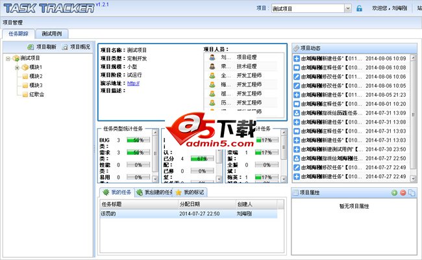The width and height of the screenshot is (422, 260).
Task: Sort by the 分配日期 column header
Action: point(207,204)
